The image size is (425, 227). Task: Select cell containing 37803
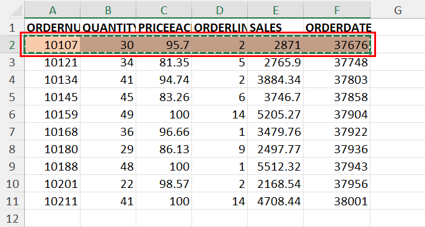click(337, 79)
